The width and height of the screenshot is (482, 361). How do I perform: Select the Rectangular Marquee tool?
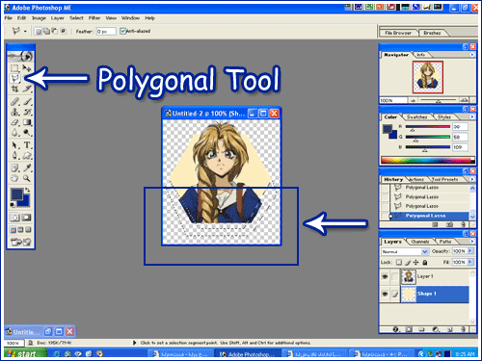coord(14,68)
